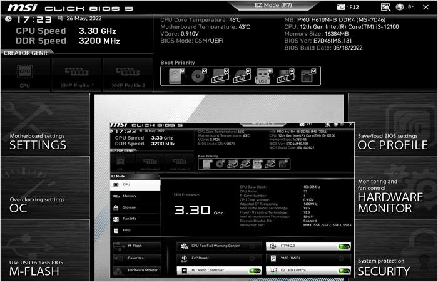Click the CPU Base Clock 100.00MHz value
The height and width of the screenshot is (282, 438).
(x=312, y=187)
